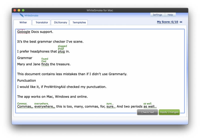Apply the 'sure...' correction suggestion
The height and width of the screenshot is (140, 200).
tap(110, 104)
